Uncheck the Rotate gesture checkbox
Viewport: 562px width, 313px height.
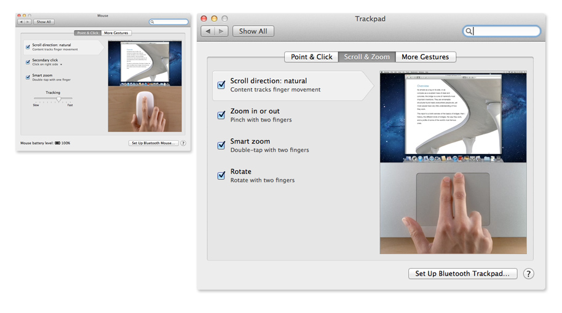221,176
